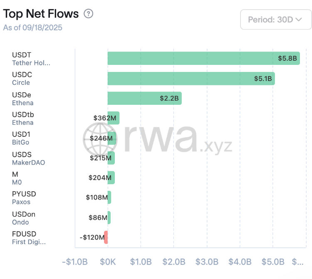Click the help question mark icon
The width and height of the screenshot is (312, 279).
coord(89,14)
